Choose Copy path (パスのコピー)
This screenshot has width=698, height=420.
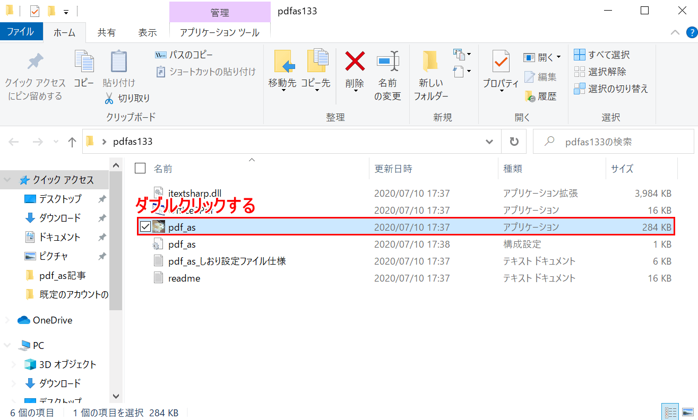(184, 55)
